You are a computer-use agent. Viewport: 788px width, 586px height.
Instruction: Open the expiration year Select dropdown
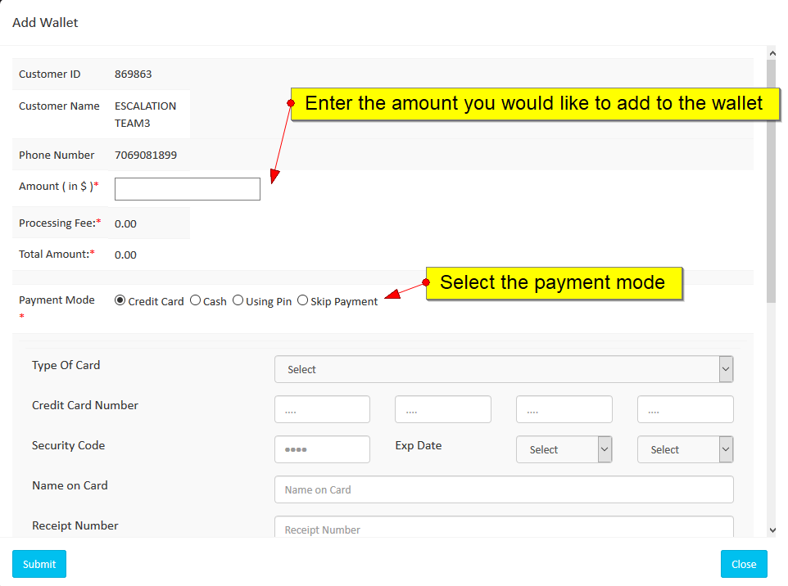pos(685,449)
